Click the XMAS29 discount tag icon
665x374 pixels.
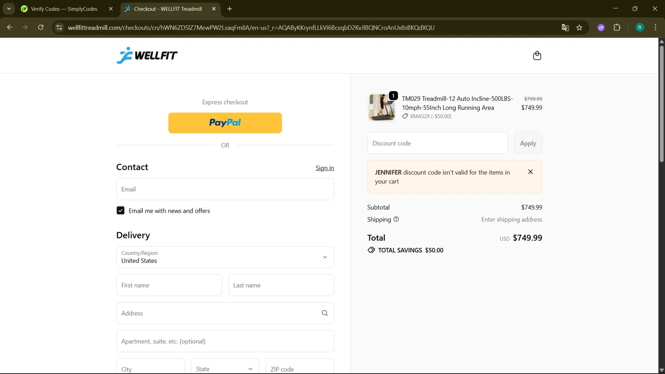pyautogui.click(x=405, y=116)
